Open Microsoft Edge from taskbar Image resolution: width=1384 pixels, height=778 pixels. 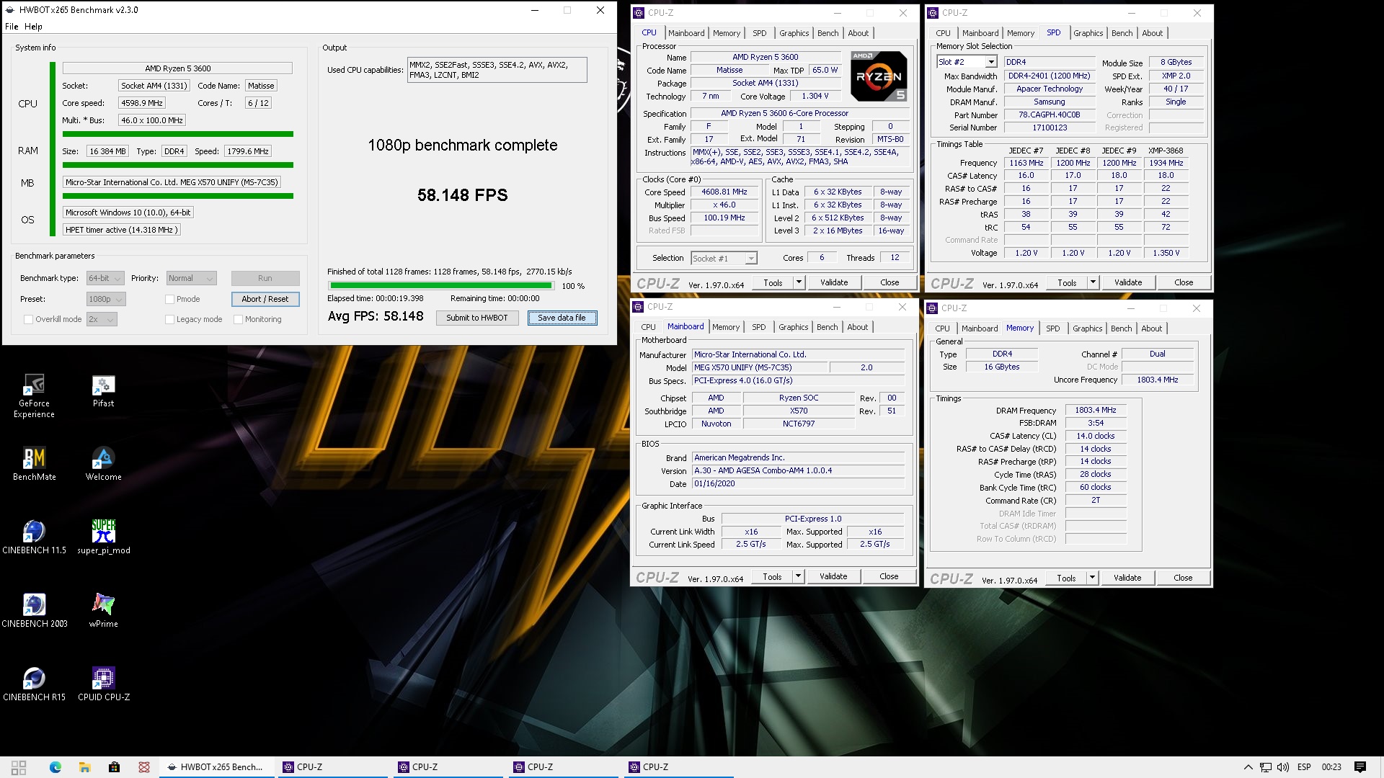[x=56, y=767]
